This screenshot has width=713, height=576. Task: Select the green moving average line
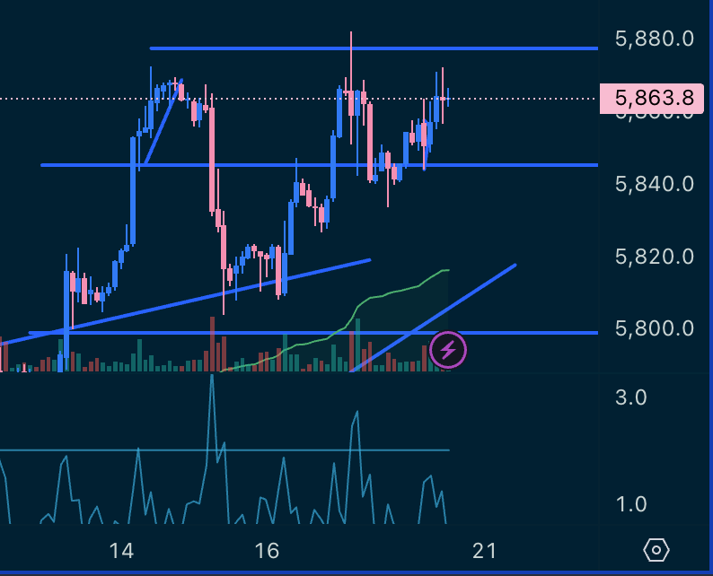pyautogui.click(x=395, y=292)
